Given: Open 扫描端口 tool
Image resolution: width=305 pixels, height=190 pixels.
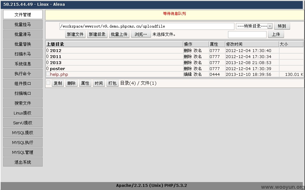Looking at the screenshot, I should (23, 93).
